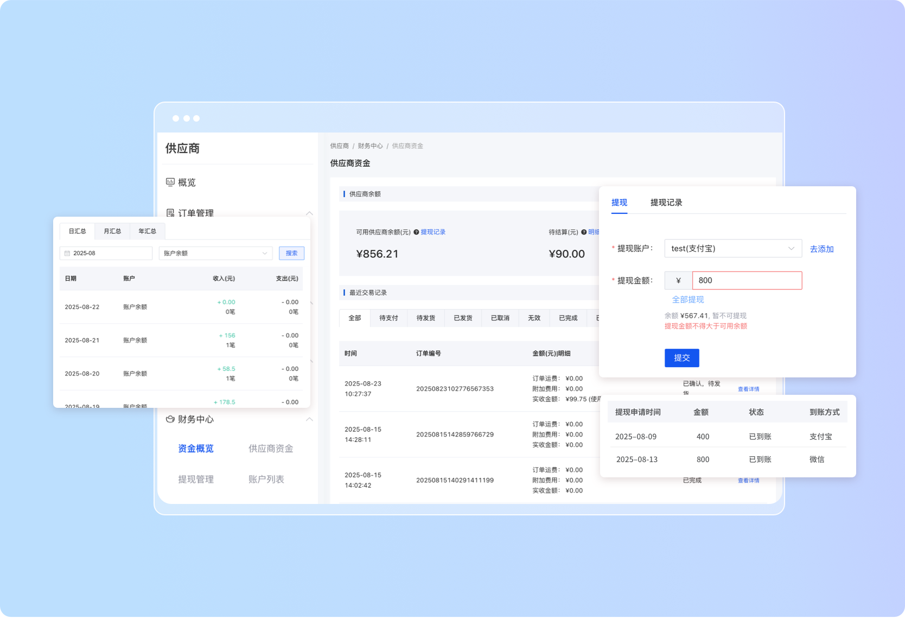Click the 搜索 search button

point(291,254)
